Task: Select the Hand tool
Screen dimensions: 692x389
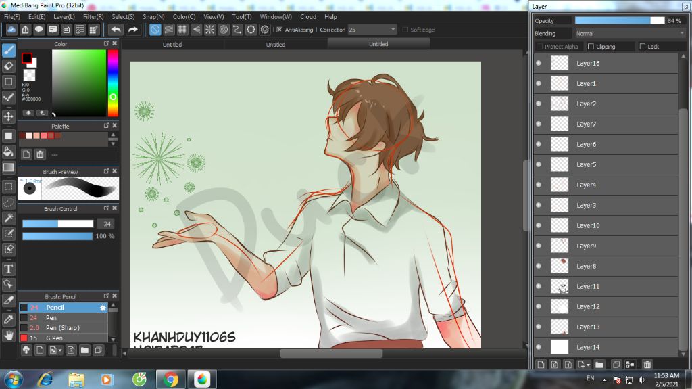Action: click(x=8, y=336)
